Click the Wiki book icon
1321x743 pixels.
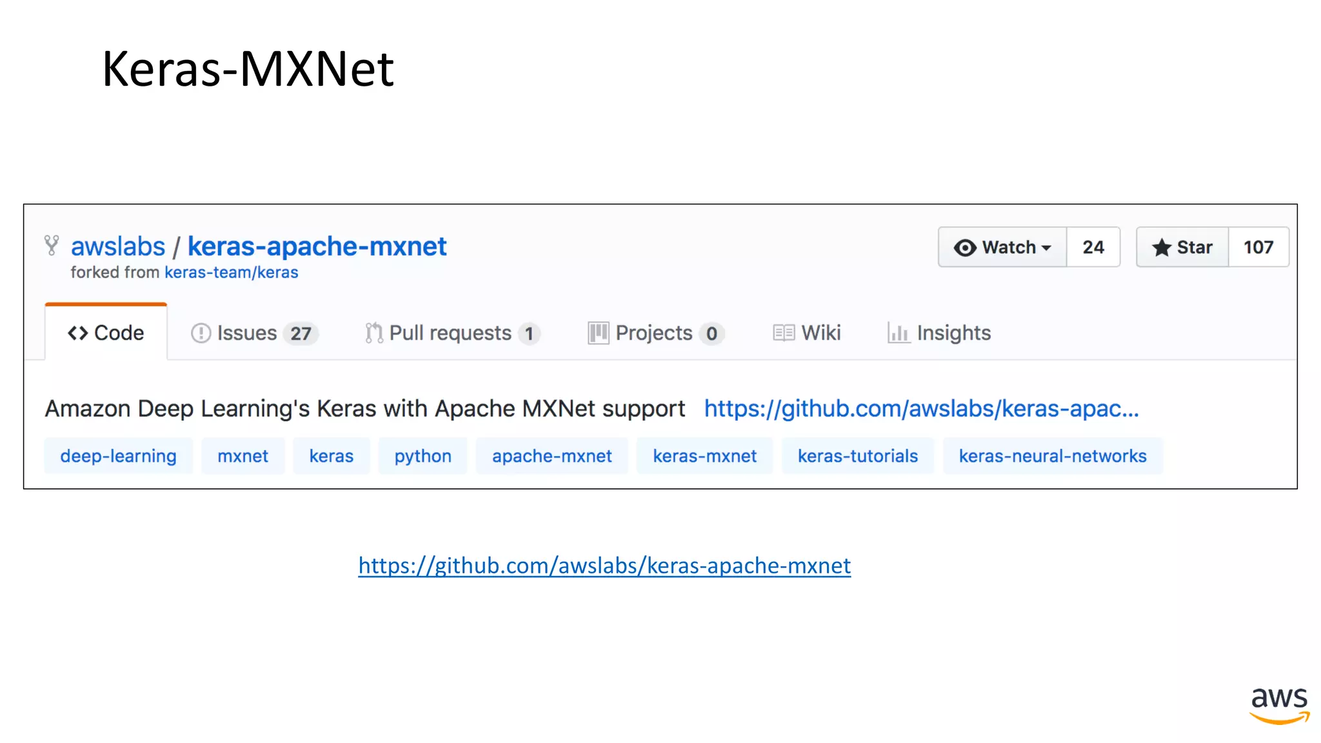(784, 333)
